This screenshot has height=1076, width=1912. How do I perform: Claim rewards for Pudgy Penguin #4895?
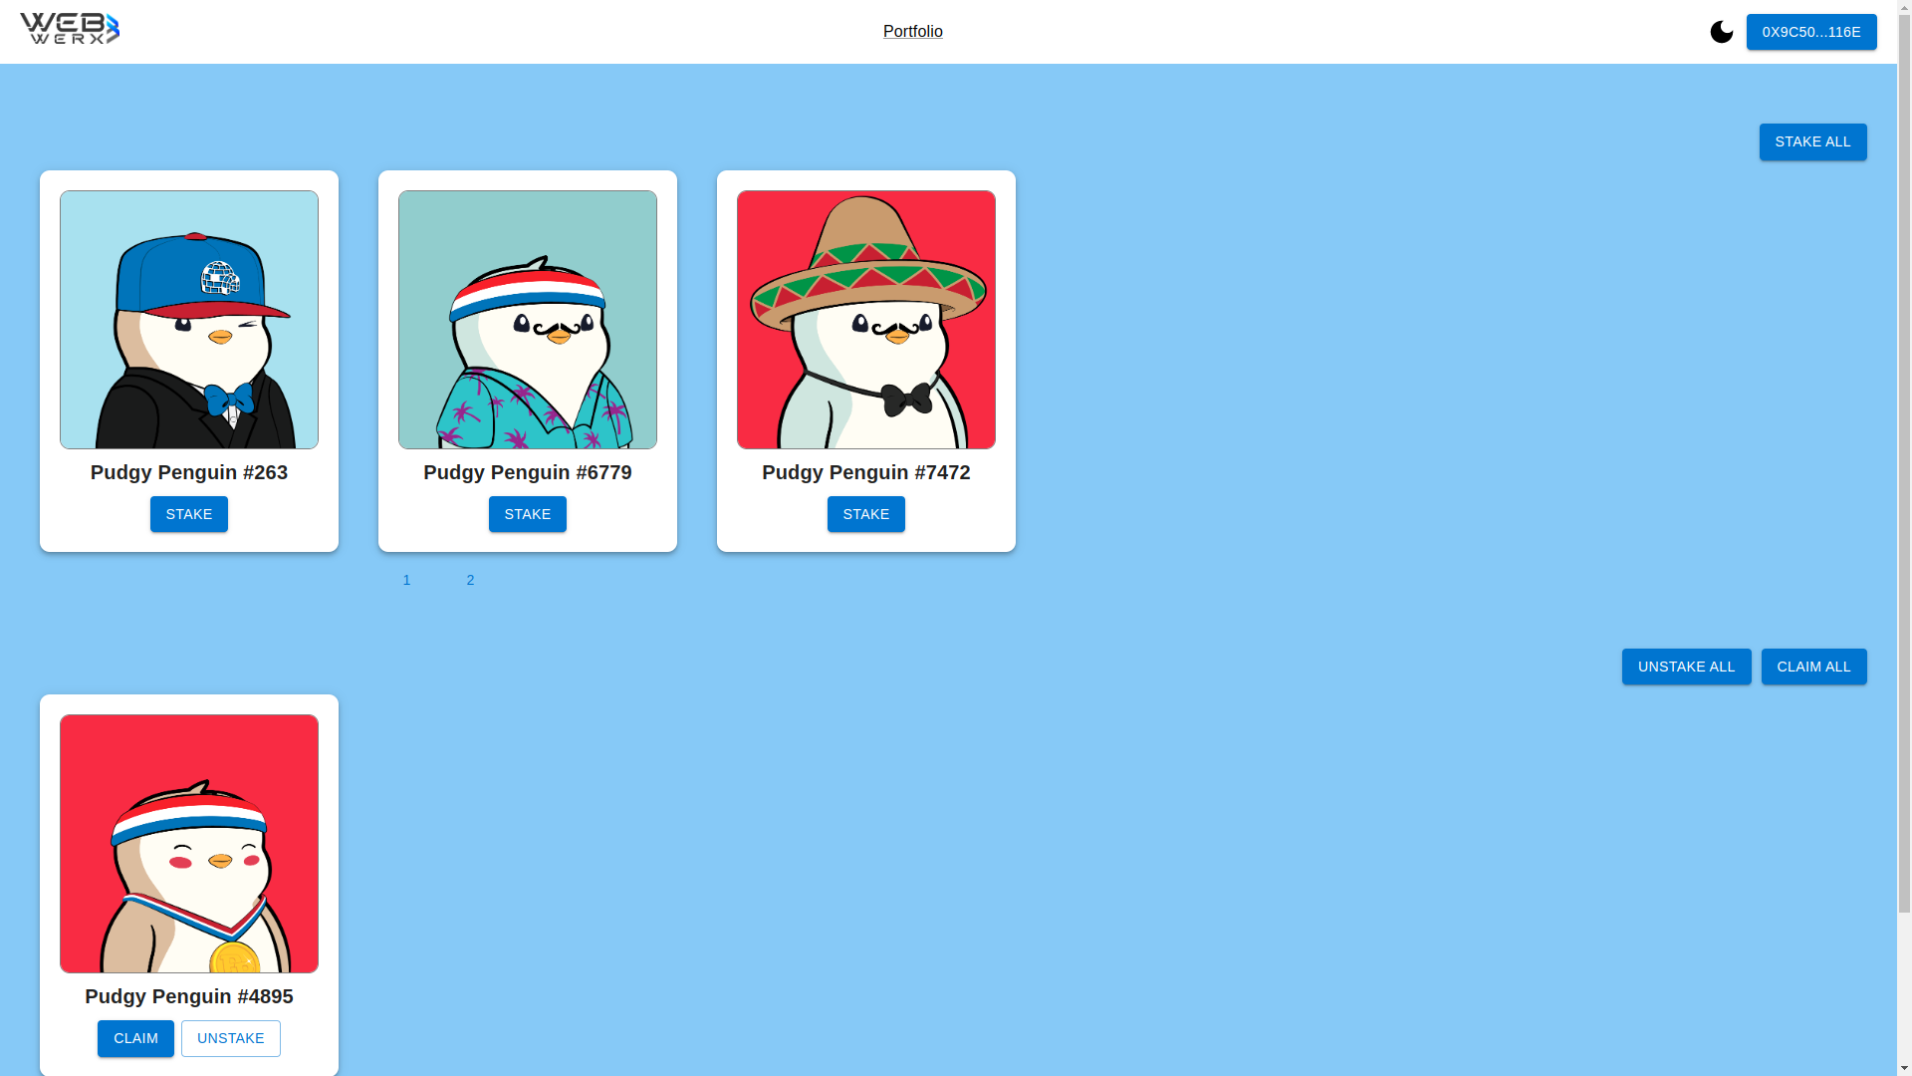coord(135,1038)
